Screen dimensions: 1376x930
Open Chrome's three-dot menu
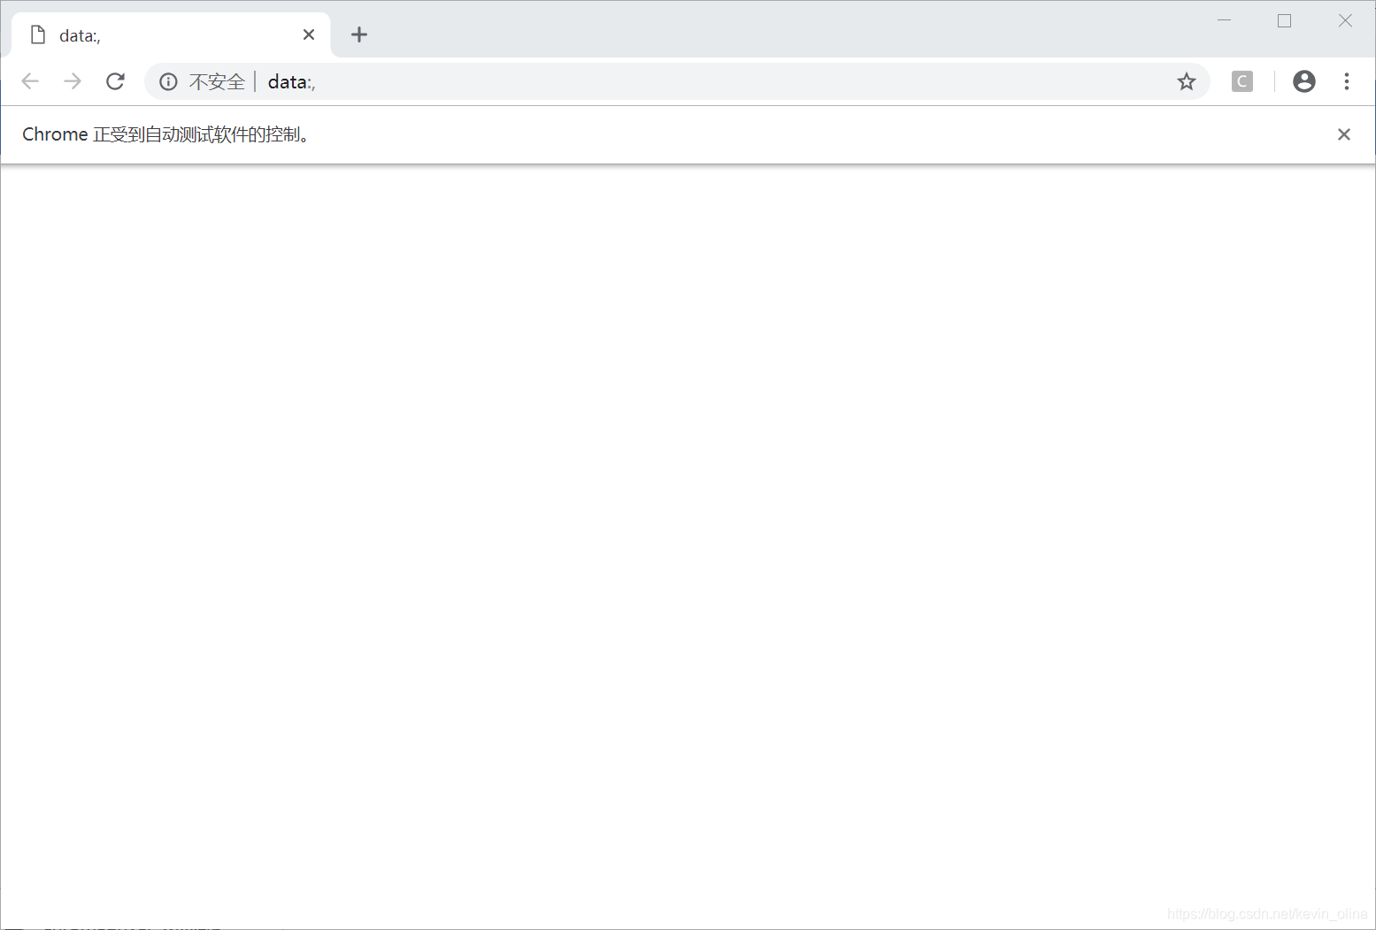1347,81
